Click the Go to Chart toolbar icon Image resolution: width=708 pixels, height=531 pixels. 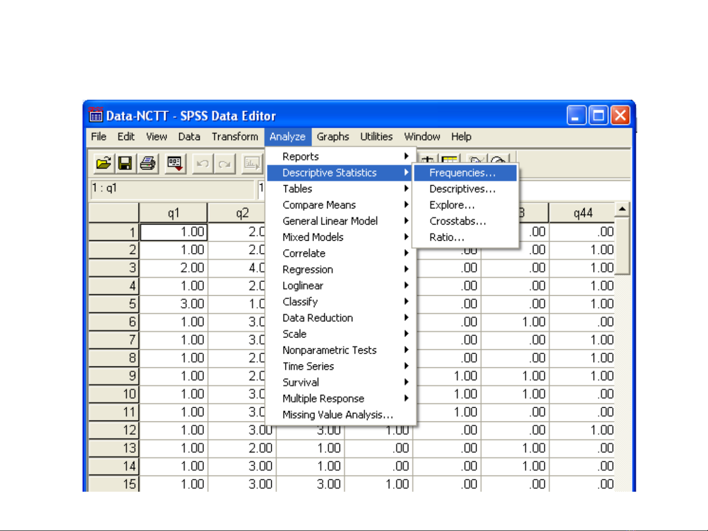coord(252,164)
